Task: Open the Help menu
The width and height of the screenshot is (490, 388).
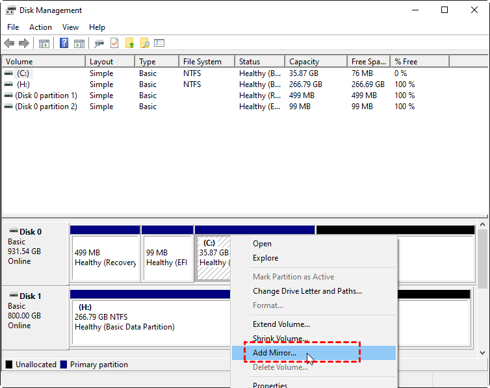Action: [x=97, y=27]
